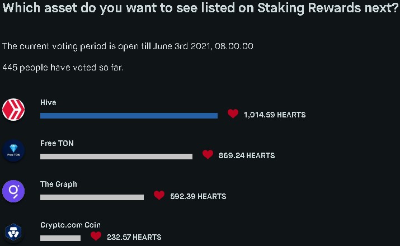
Task: Open the Crypto.com Coin asset name
Action: 70,225
